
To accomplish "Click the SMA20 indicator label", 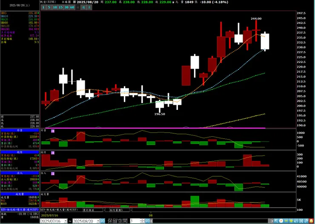I will coord(4,20).
